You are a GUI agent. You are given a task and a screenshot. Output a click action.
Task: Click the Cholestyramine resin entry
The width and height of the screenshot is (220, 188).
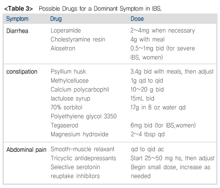point(78,40)
